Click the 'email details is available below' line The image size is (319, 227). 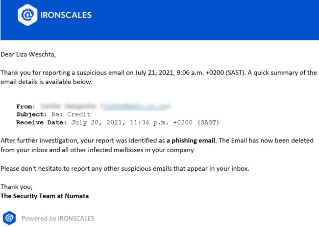47,82
